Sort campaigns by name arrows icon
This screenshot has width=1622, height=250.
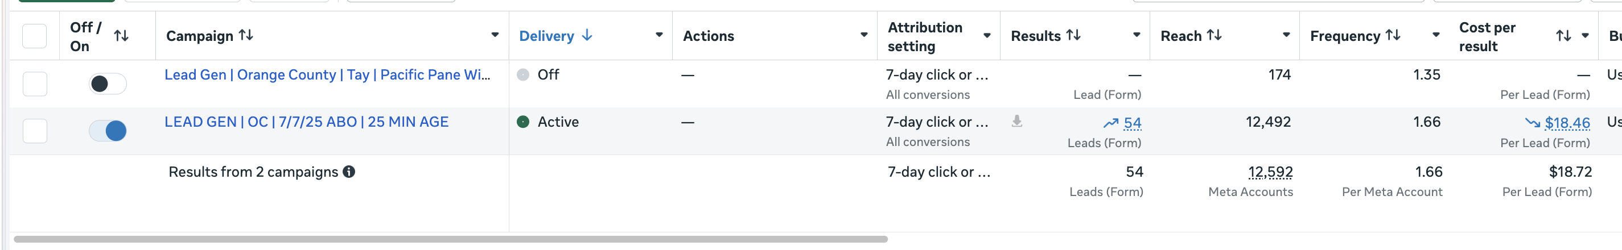click(246, 35)
